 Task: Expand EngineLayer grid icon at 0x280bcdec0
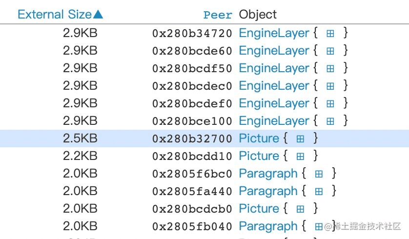tap(330, 86)
